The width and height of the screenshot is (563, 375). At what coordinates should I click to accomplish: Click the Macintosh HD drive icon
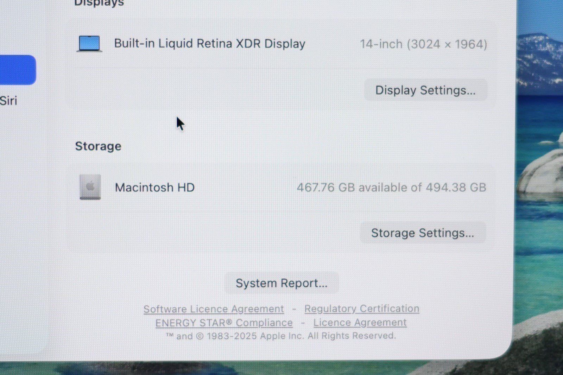[90, 187]
